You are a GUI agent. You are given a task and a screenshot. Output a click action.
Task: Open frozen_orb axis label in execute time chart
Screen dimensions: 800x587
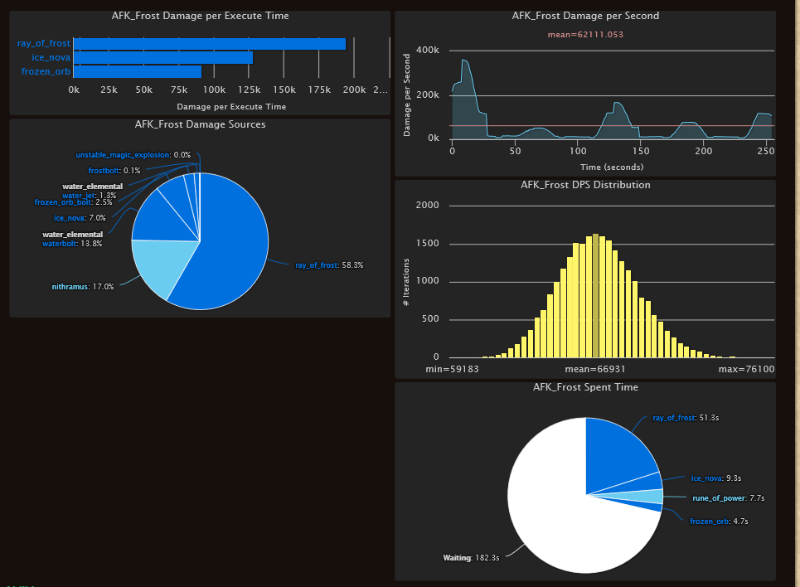coord(46,71)
